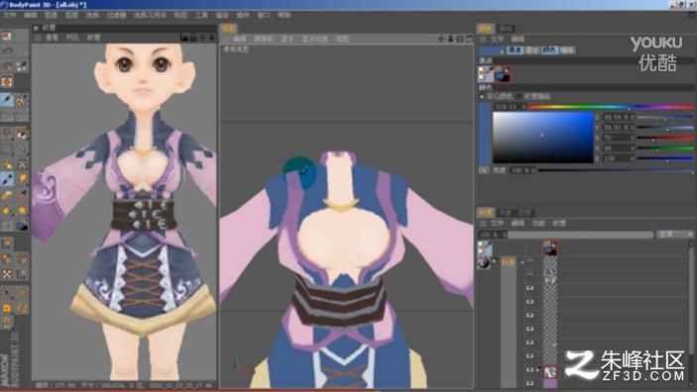The image size is (697, 392).
Task: Switch to the 材质 tab in layers panel
Action: [486, 213]
